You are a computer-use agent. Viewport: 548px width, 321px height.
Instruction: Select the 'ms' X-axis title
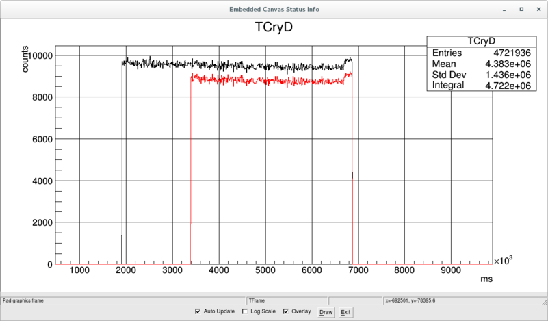(x=486, y=279)
